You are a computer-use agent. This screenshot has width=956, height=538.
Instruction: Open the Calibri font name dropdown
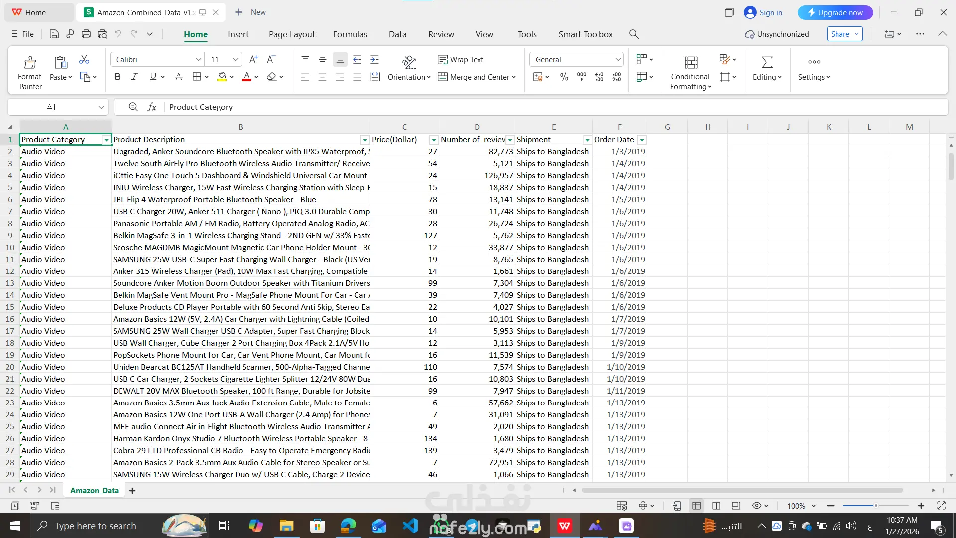point(199,60)
